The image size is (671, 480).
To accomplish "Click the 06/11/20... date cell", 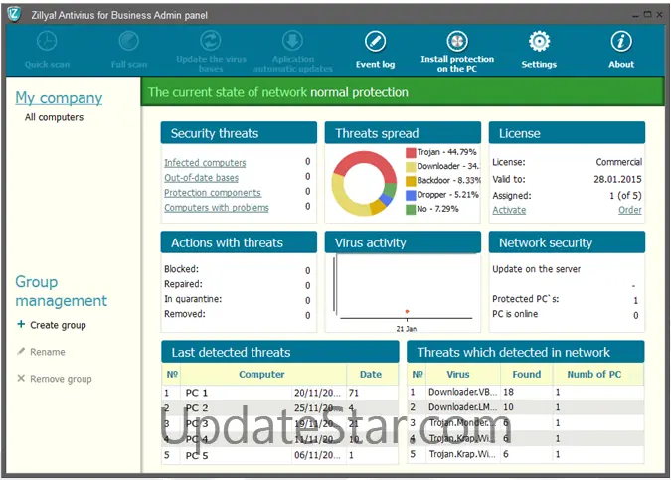I will [317, 455].
